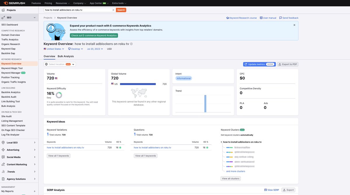Open Position Tracking in sidebar
The image size is (350, 195).
click(x=10, y=77)
